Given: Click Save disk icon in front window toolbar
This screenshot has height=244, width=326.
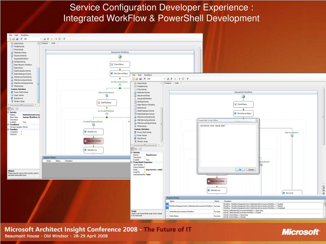Looking at the screenshot, I should point(140,79).
